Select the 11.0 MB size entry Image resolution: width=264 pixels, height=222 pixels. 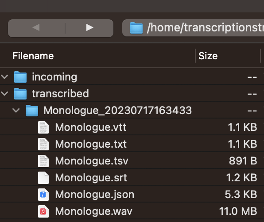tap(238, 211)
